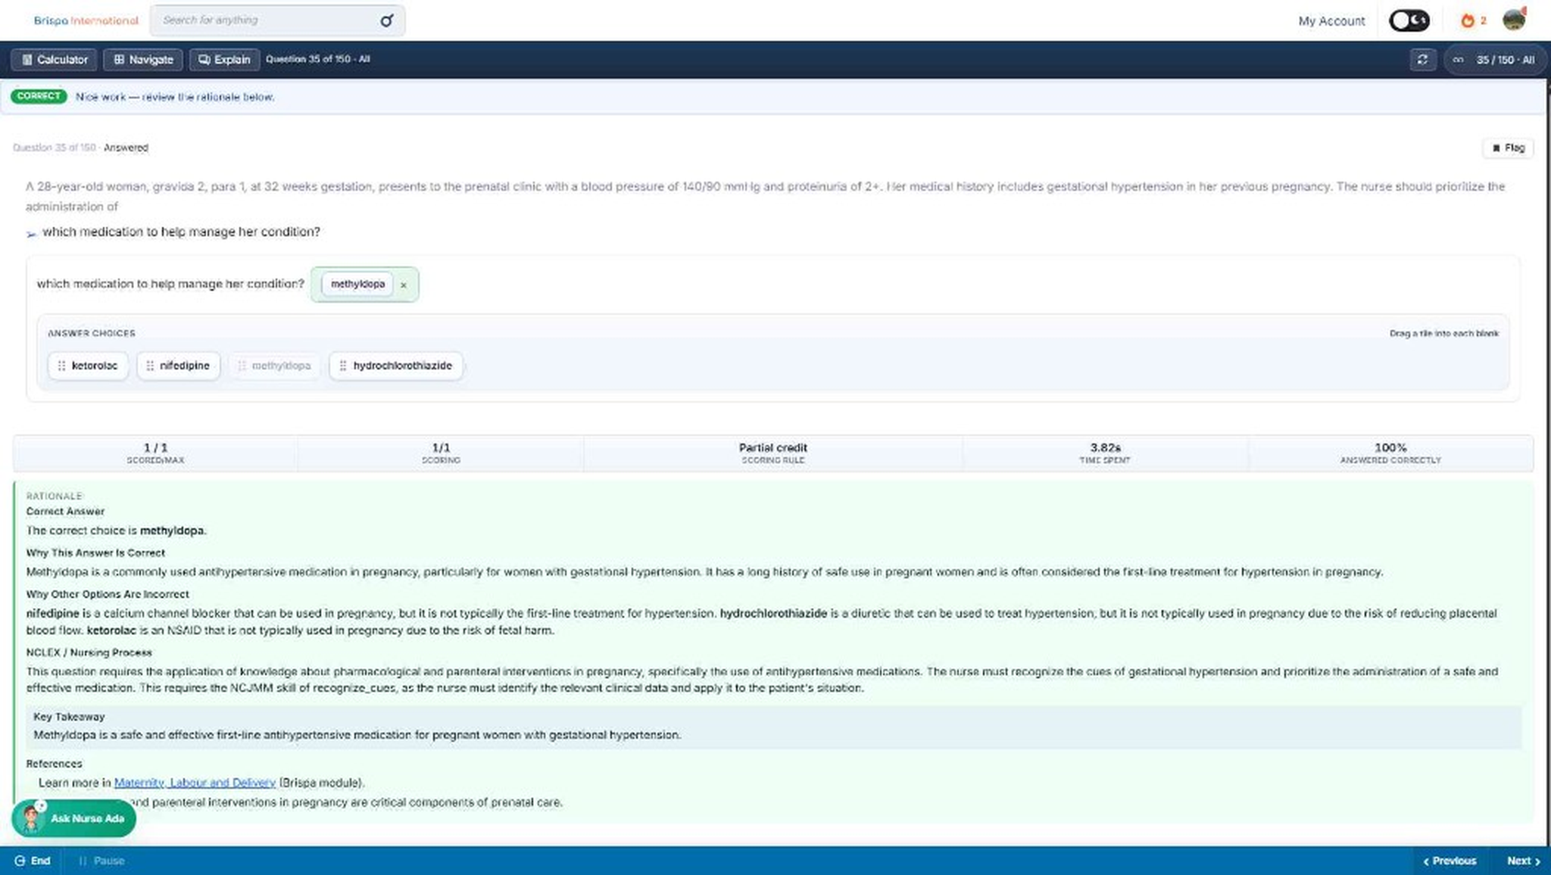The image size is (1551, 875).
Task: Click the Search for anything field
Action: (269, 20)
